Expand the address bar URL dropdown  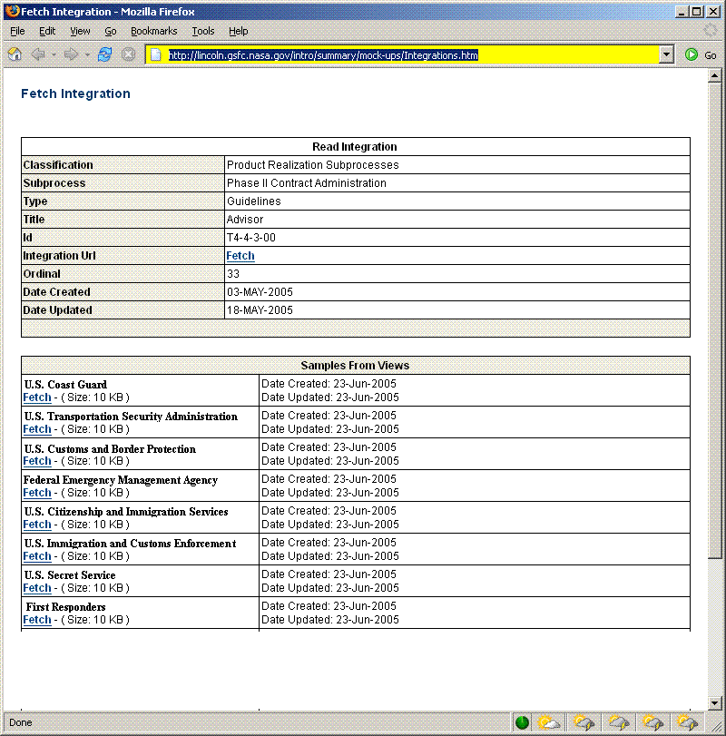click(666, 55)
